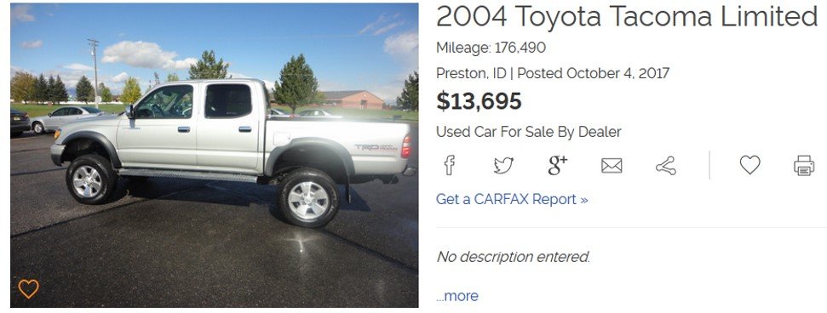Image resolution: width=827 pixels, height=313 pixels.
Task: Click the truck's front wheel in photo
Action: [91, 179]
